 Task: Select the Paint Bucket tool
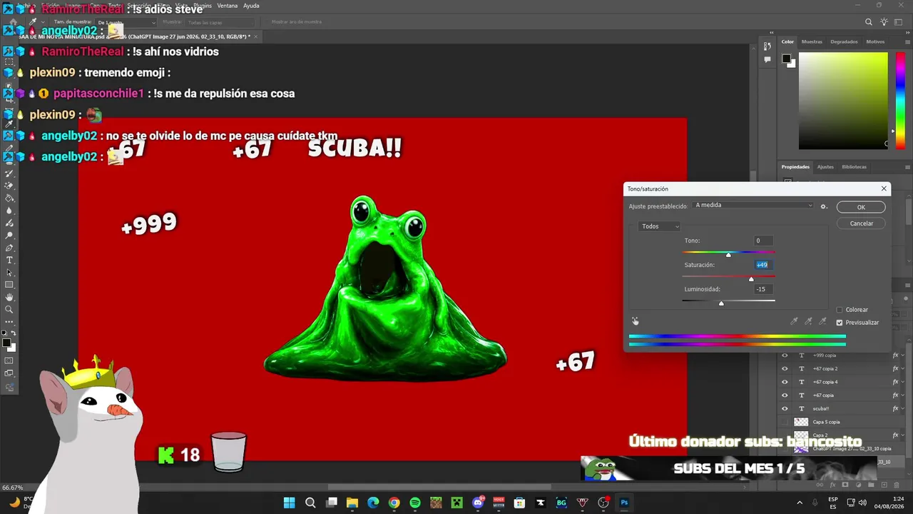[9, 198]
